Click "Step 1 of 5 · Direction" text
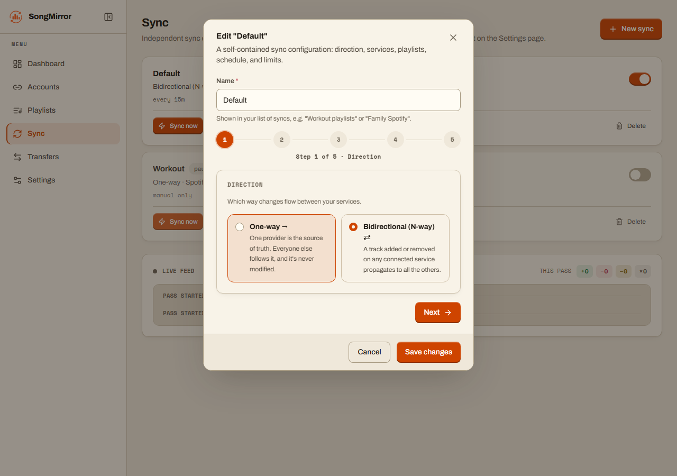The height and width of the screenshot is (476, 677). pos(338,157)
